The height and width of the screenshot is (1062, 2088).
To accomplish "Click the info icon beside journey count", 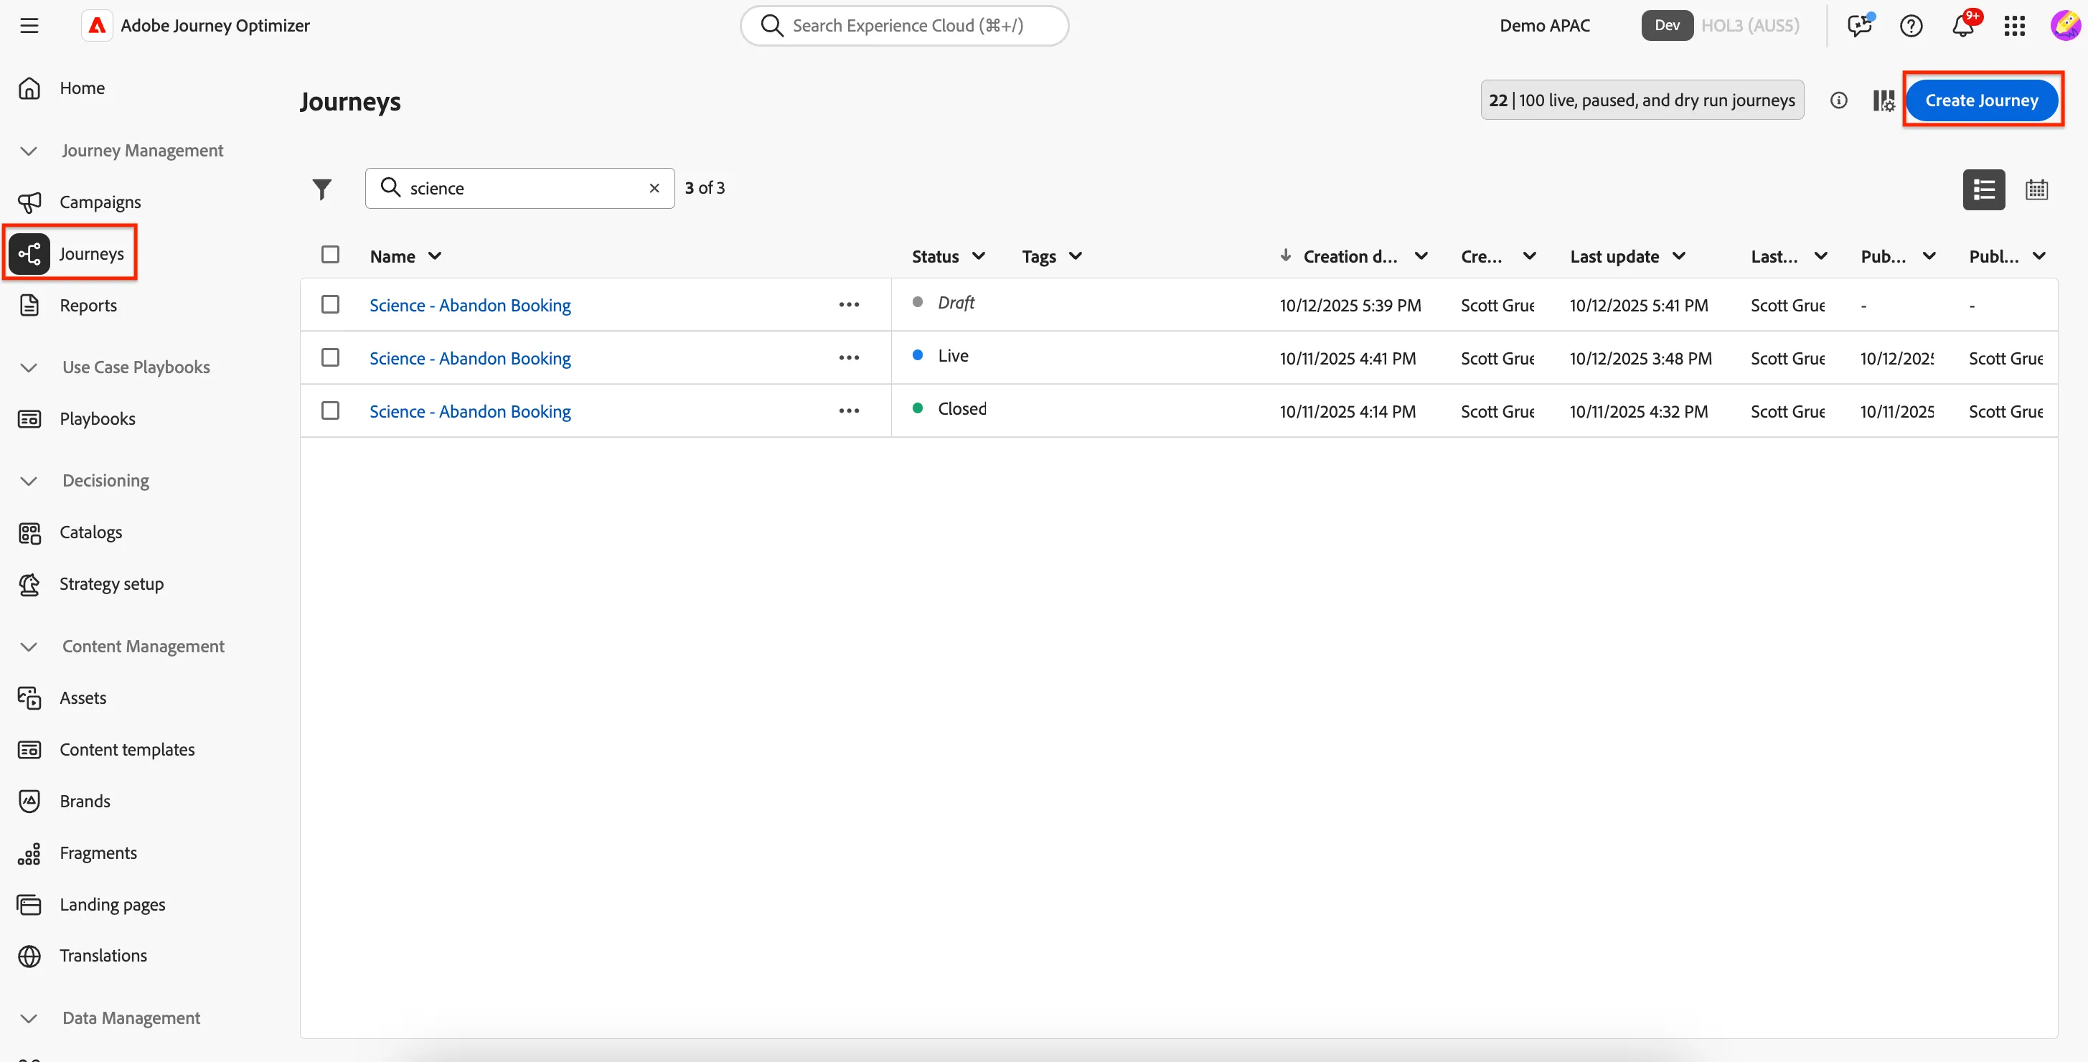I will (1838, 100).
